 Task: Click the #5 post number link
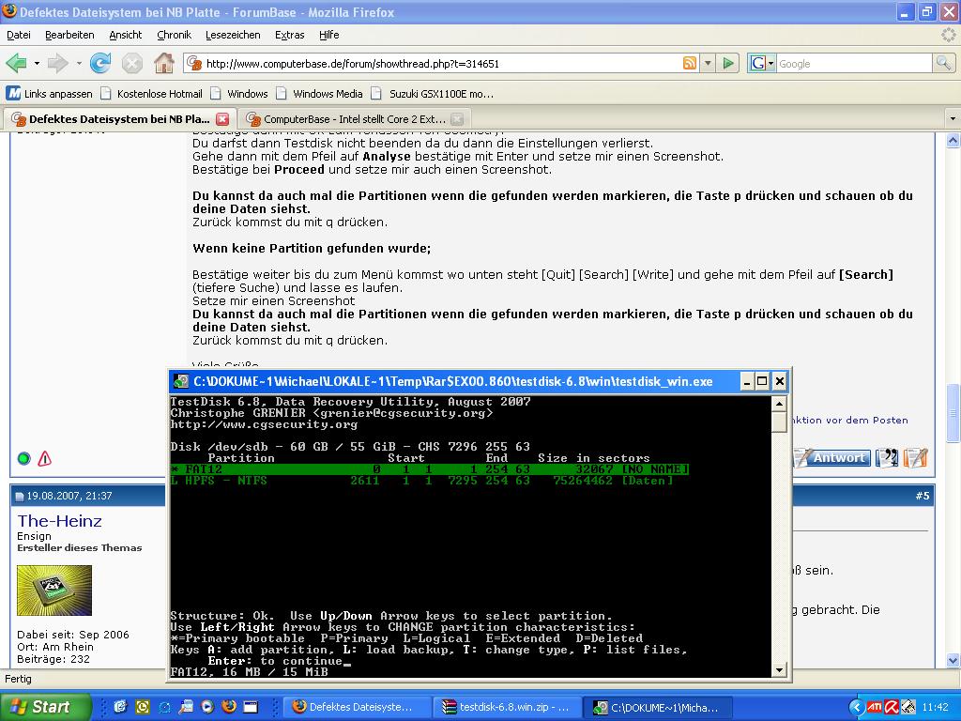(x=923, y=496)
